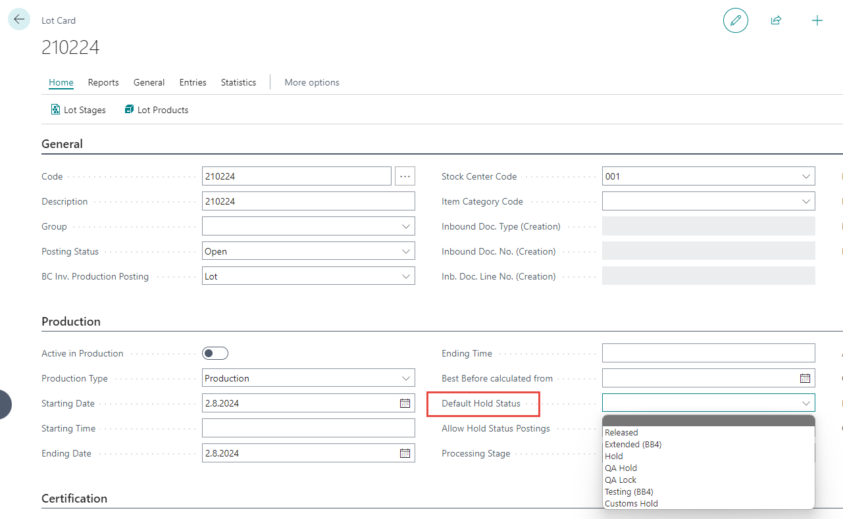Open Lot Stages action

click(78, 110)
